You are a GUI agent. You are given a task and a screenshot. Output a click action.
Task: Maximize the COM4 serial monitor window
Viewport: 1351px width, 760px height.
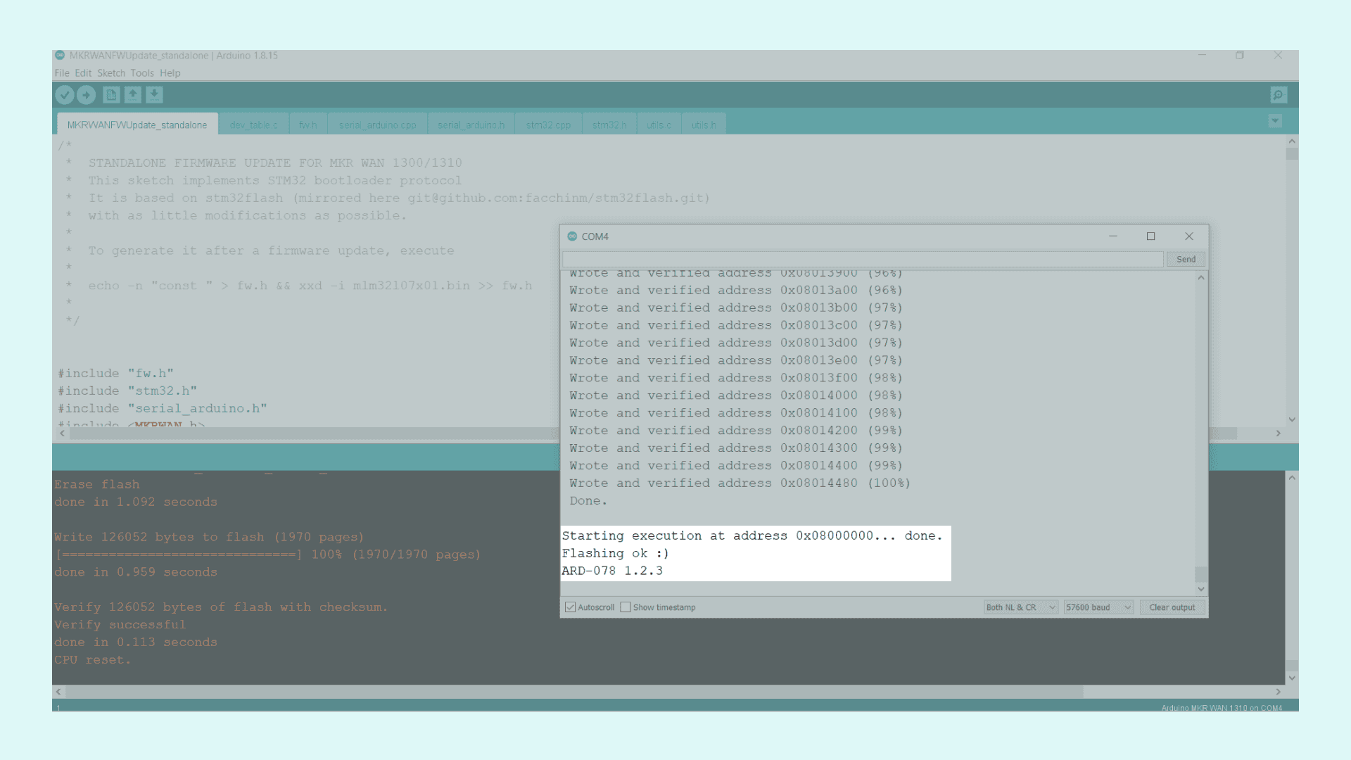coord(1150,236)
